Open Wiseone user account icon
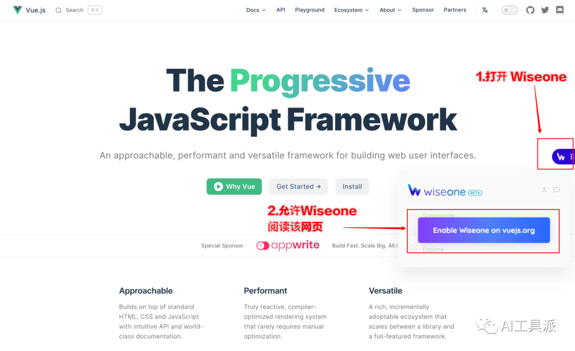Viewport: 575px width, 351px height. 544,190
